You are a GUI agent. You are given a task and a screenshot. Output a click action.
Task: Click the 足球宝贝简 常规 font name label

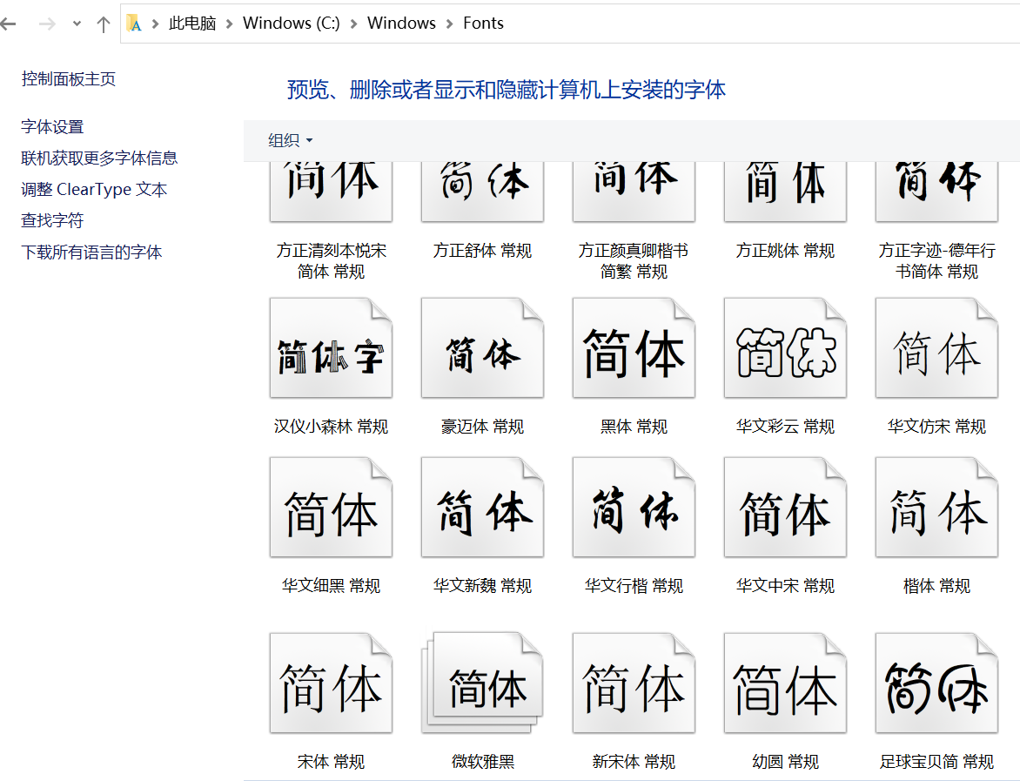[x=936, y=762]
